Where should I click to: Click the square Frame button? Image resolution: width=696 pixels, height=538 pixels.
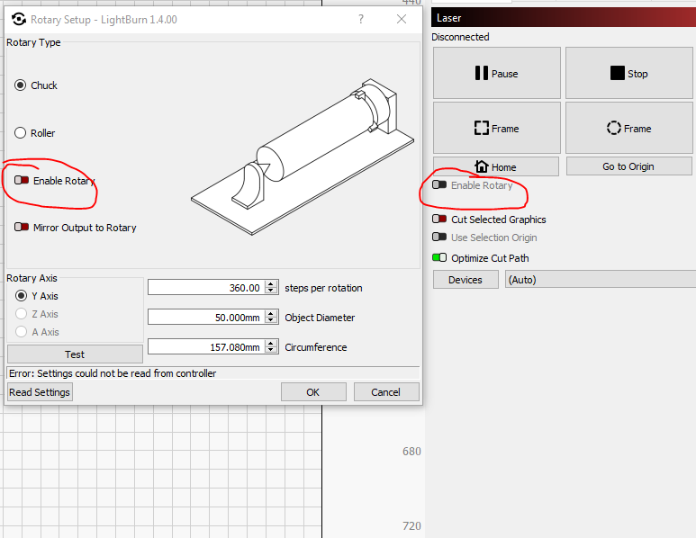[497, 128]
